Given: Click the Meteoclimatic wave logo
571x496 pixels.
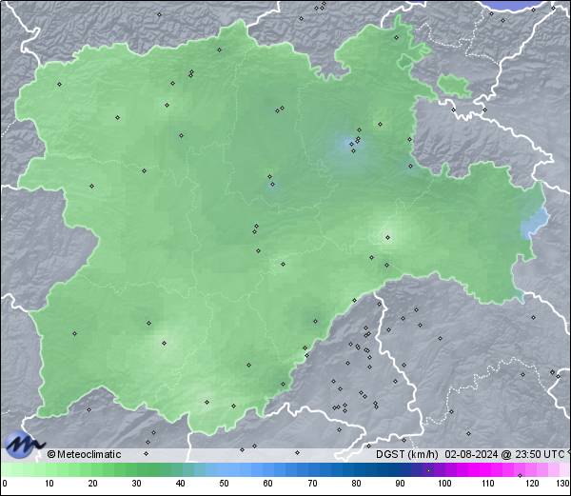Looking at the screenshot, I should [x=24, y=445].
